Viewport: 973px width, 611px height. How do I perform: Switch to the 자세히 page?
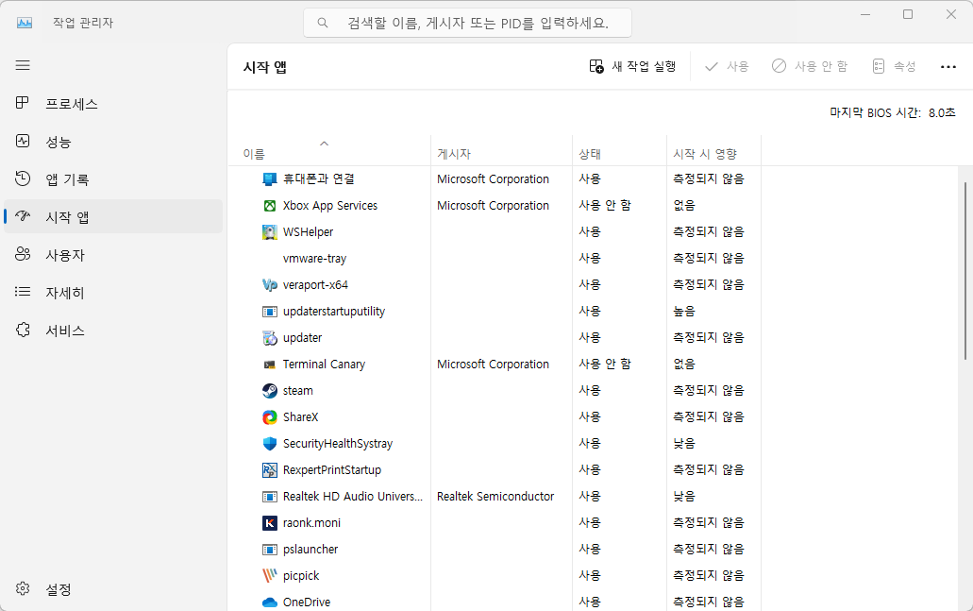(x=23, y=292)
